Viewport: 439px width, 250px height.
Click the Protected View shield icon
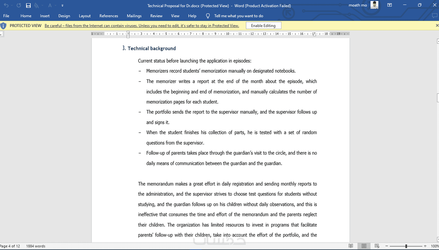tap(3, 26)
